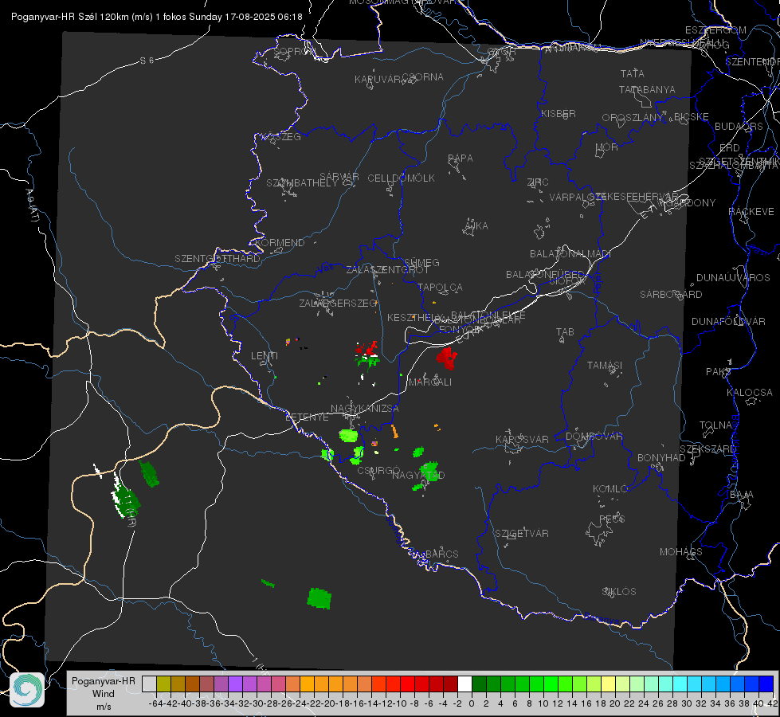Select the white swatch in wind legend
Screen dimensions: 780x717
tap(464, 684)
